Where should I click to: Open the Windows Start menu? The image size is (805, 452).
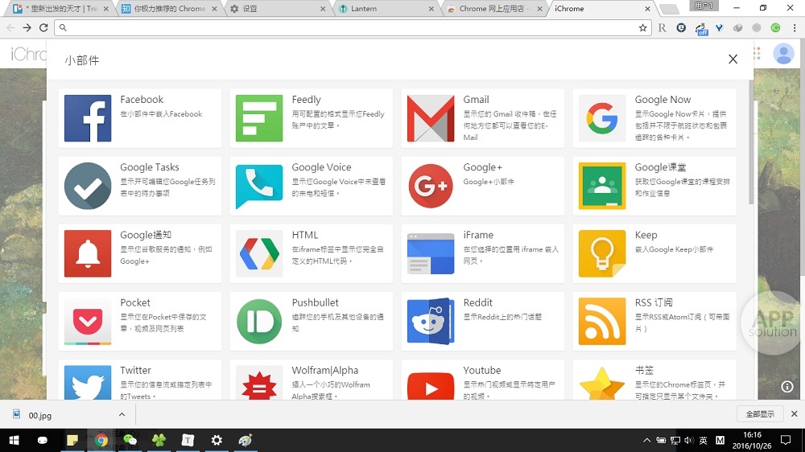14,440
